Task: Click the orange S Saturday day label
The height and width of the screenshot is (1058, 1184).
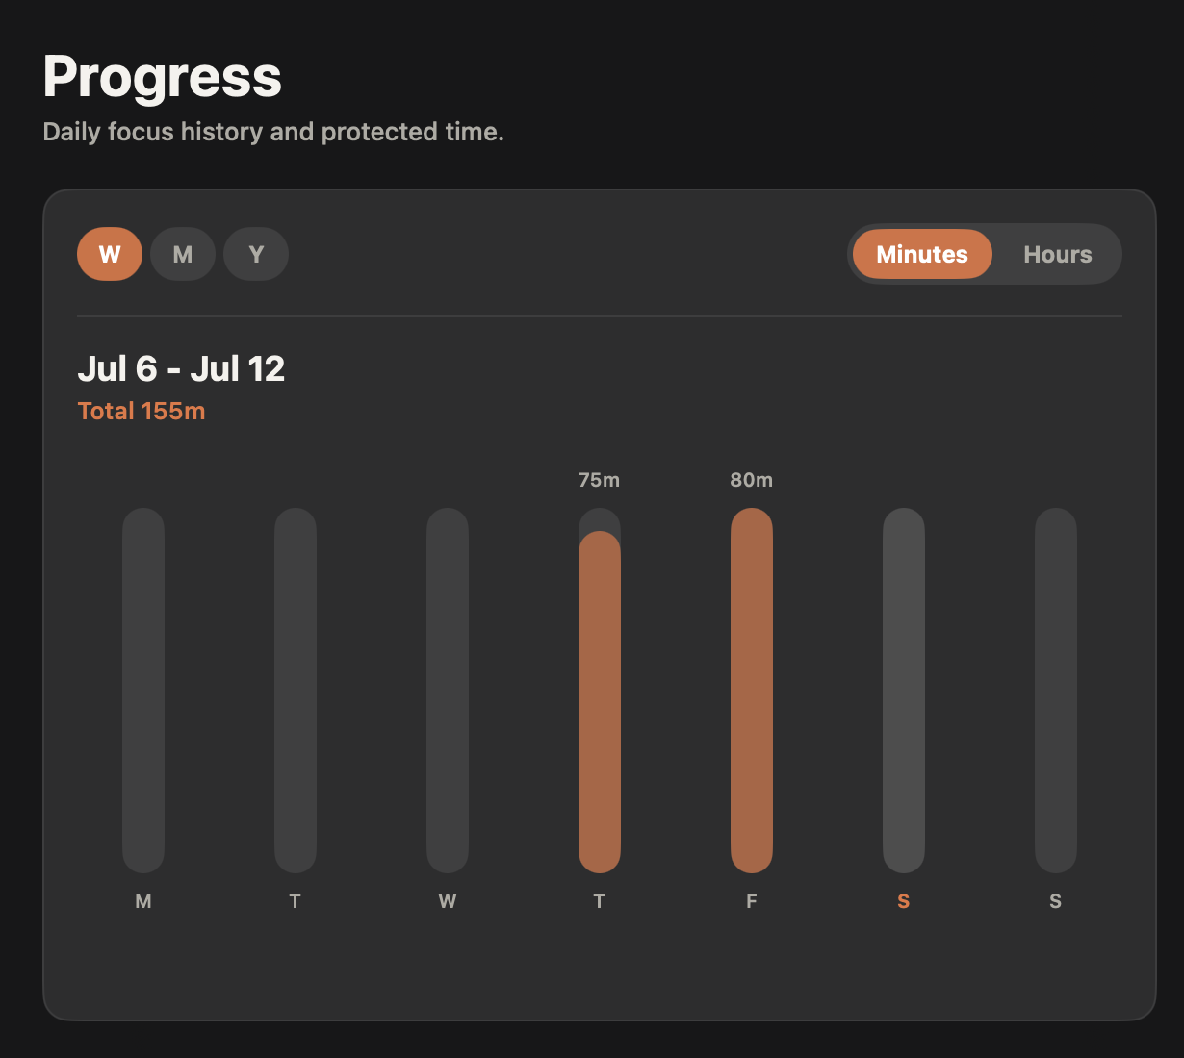Action: click(x=904, y=901)
